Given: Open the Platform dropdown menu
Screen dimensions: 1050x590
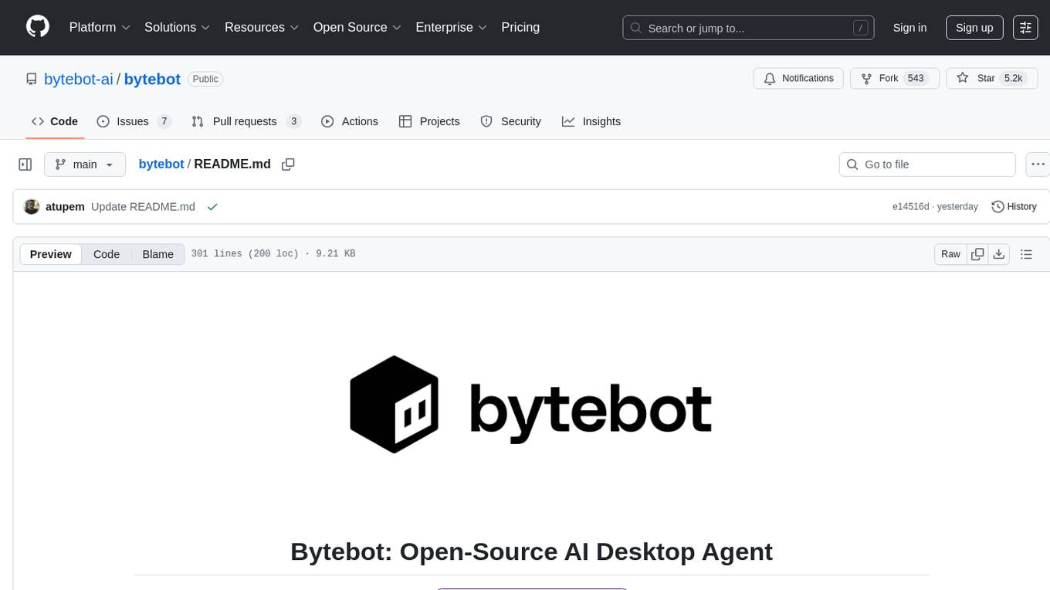Looking at the screenshot, I should [x=99, y=27].
